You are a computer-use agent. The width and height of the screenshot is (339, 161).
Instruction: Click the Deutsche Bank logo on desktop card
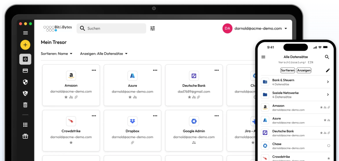coord(194,76)
